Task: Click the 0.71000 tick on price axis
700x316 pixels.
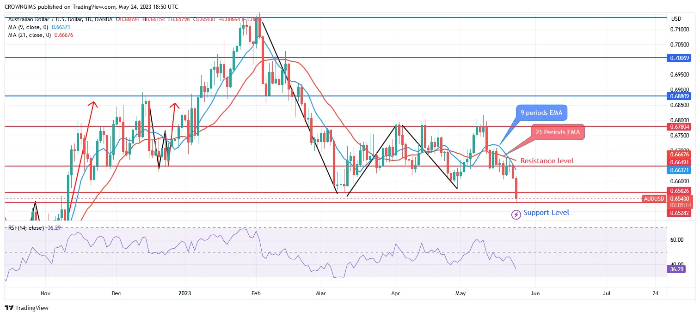Action: click(x=679, y=30)
